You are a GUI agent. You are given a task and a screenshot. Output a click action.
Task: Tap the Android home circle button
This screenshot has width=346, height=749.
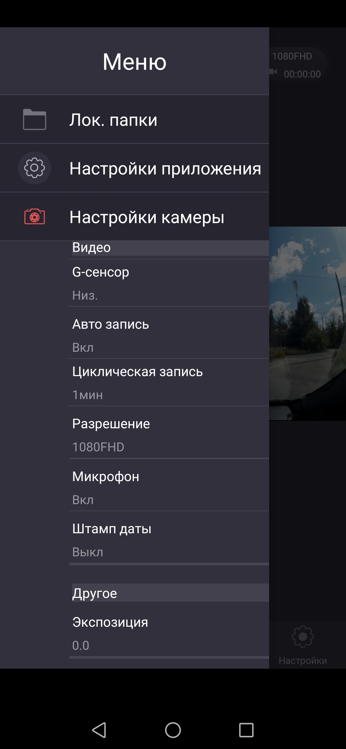(173, 730)
